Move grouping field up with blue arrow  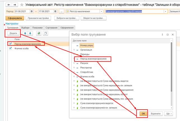pyautogui.click(x=25, y=33)
